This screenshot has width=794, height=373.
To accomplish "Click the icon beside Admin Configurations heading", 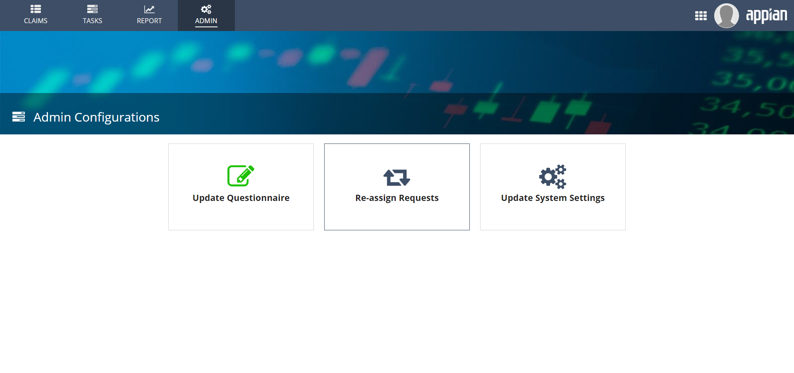I will point(19,117).
